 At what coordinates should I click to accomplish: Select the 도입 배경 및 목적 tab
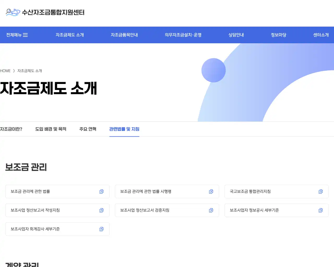click(51, 129)
